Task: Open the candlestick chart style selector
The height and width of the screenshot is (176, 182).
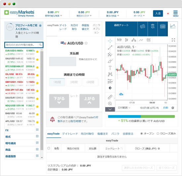Action: pyautogui.click(x=126, y=40)
